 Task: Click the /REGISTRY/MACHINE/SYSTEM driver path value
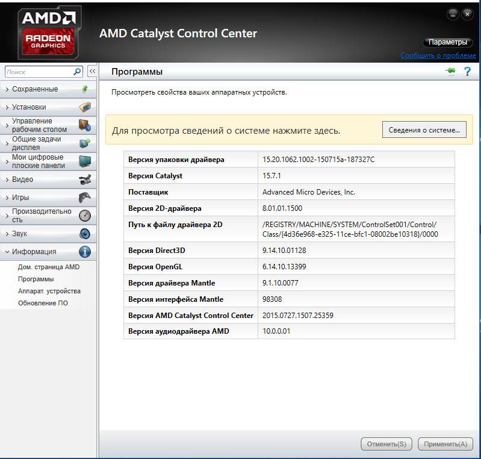coord(350,230)
